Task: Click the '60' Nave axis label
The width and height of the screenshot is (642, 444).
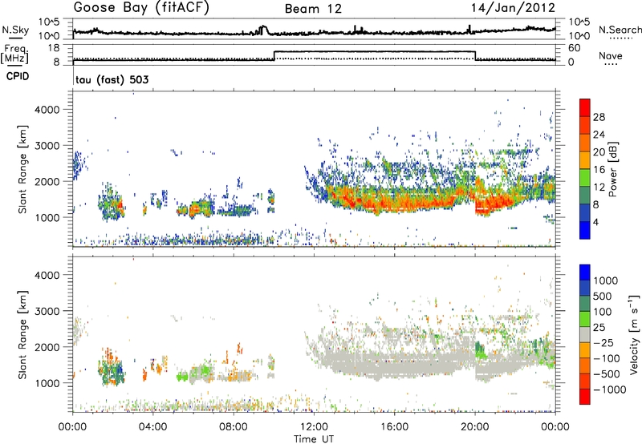Action: (575, 48)
